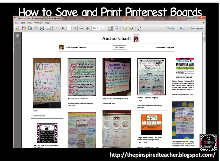The image size is (220, 161).
Task: Open the View menu
Action: coord(30,23)
